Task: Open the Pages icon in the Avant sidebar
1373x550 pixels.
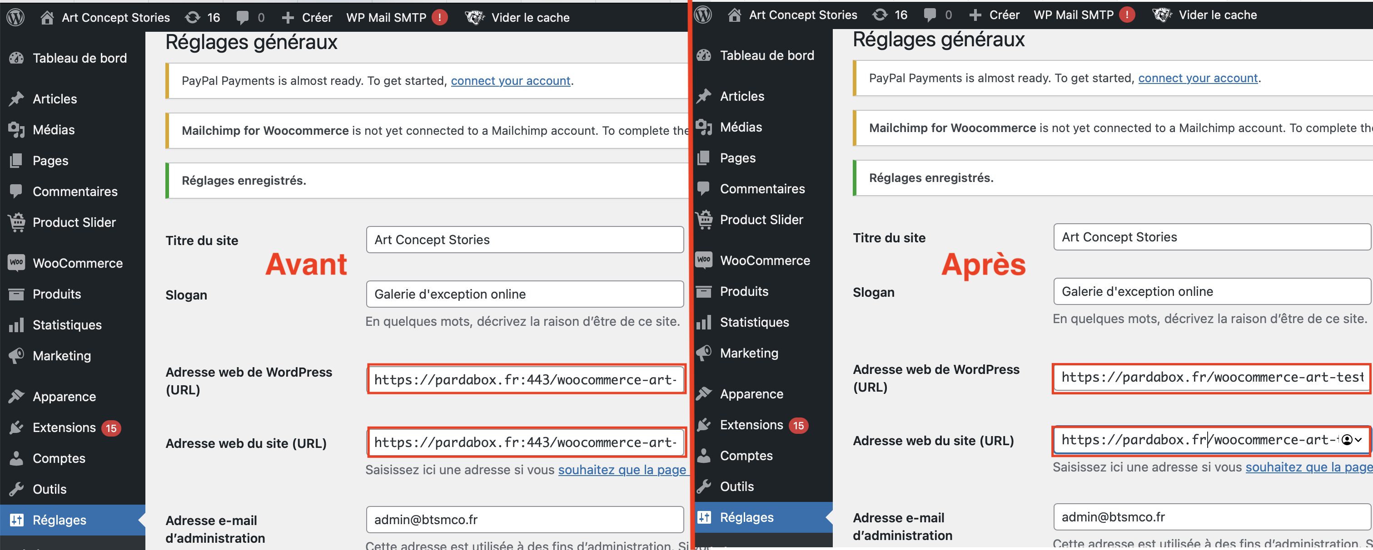Action: coord(16,161)
